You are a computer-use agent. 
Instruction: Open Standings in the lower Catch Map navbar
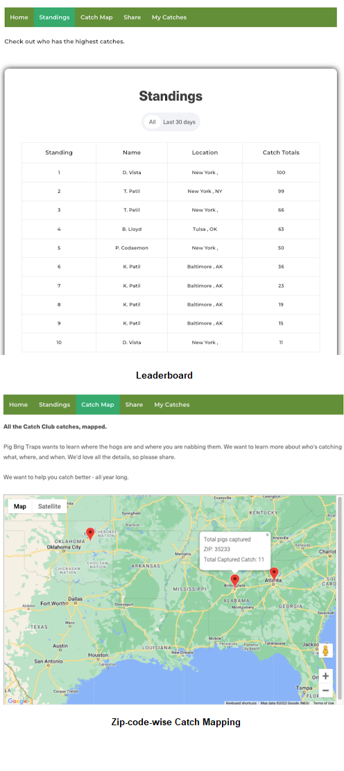tap(54, 405)
